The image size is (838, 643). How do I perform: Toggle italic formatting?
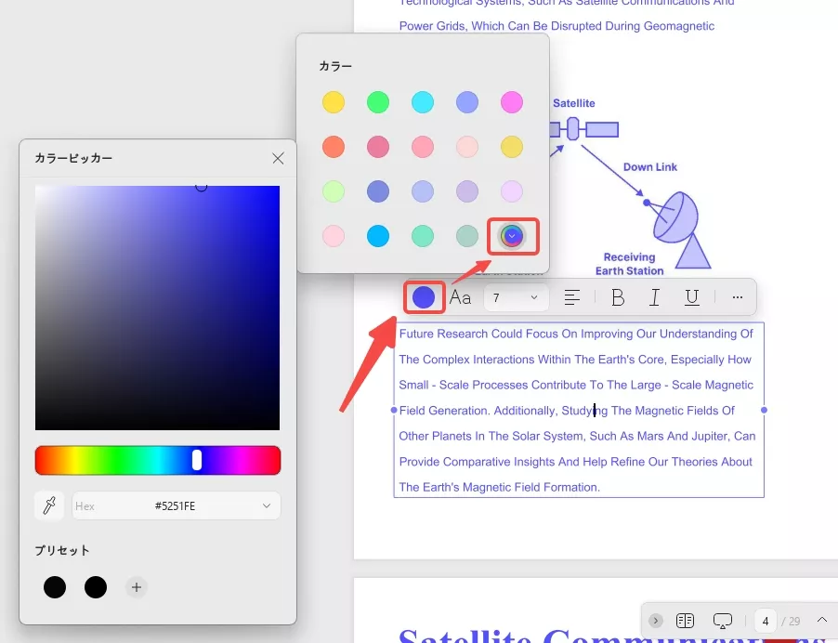654,297
